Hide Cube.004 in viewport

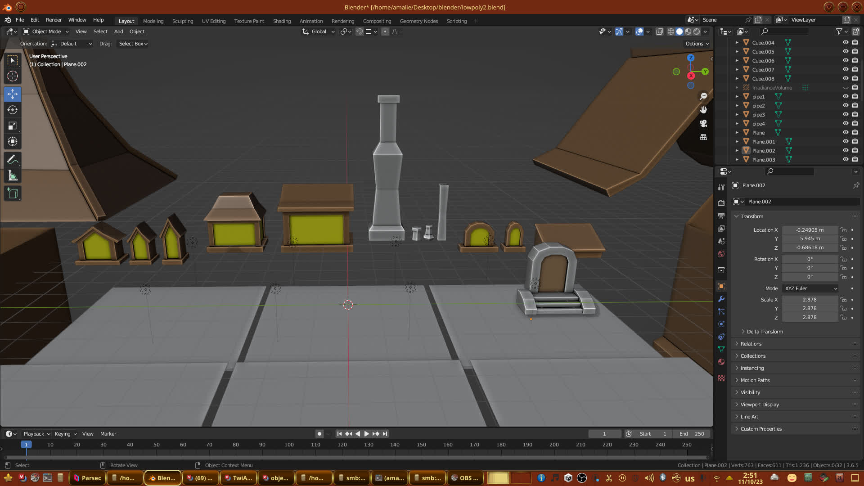coord(846,42)
